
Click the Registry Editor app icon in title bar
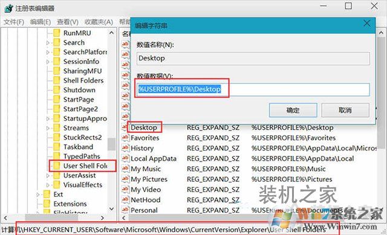8,8
